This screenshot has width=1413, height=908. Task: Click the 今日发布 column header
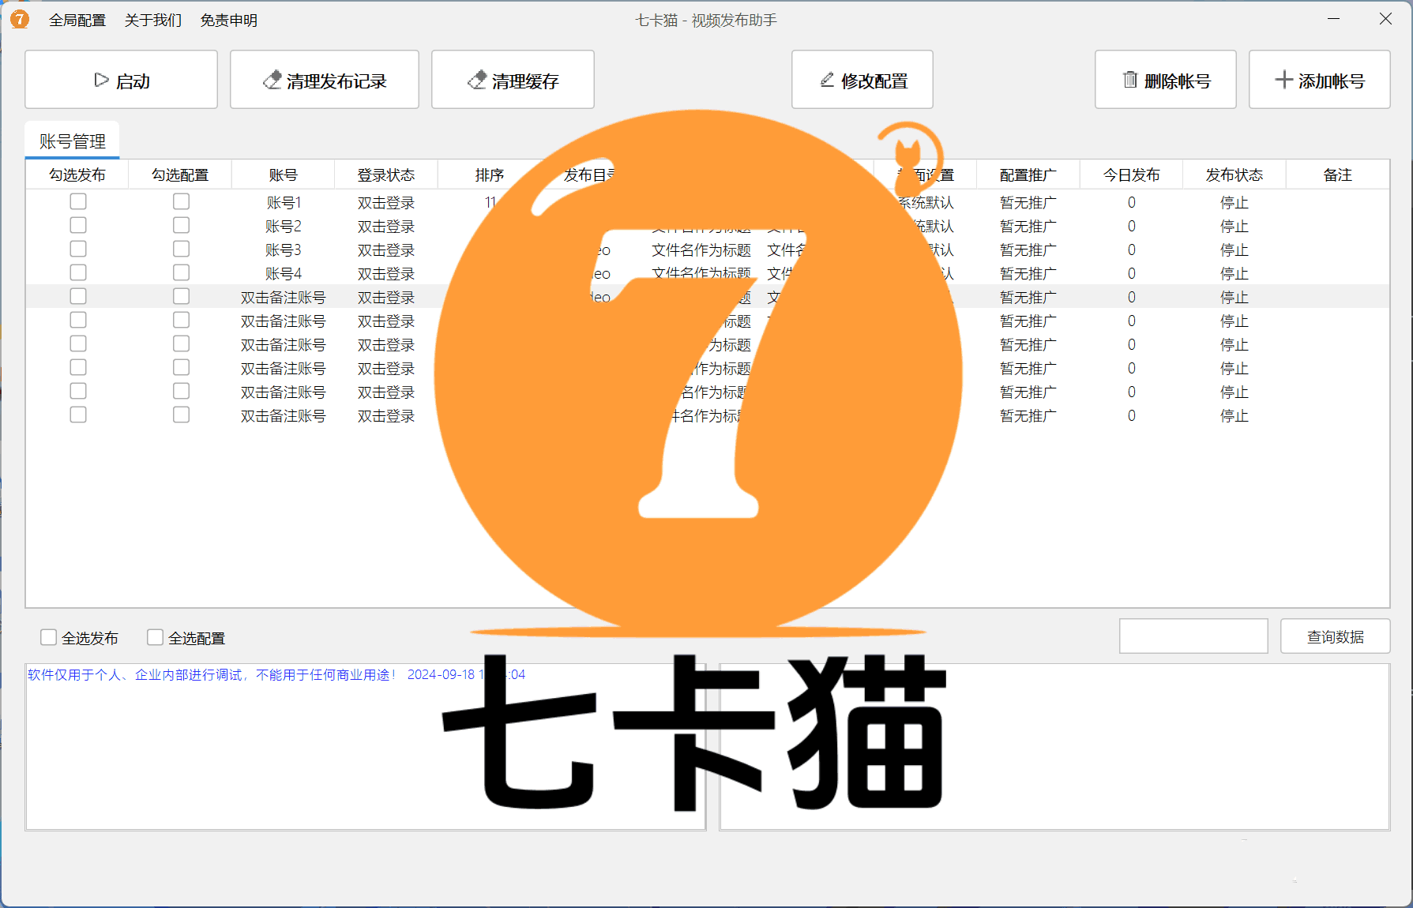(1132, 175)
